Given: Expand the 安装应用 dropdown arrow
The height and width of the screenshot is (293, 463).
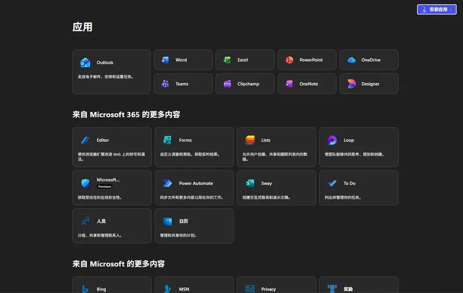Looking at the screenshot, I should pos(452,10).
